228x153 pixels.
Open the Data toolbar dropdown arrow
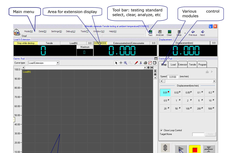[185, 33]
